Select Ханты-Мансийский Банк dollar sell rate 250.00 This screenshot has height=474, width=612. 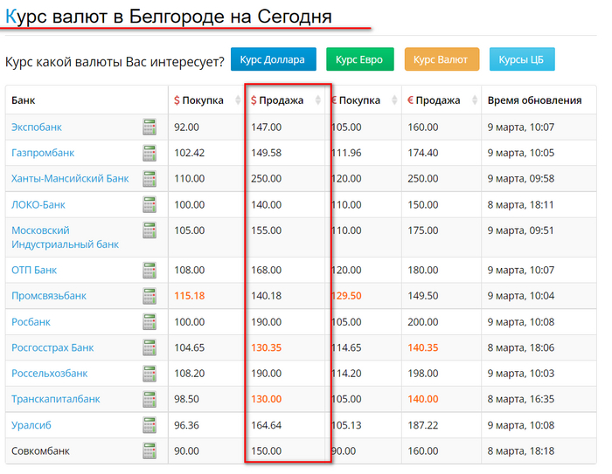(x=266, y=179)
